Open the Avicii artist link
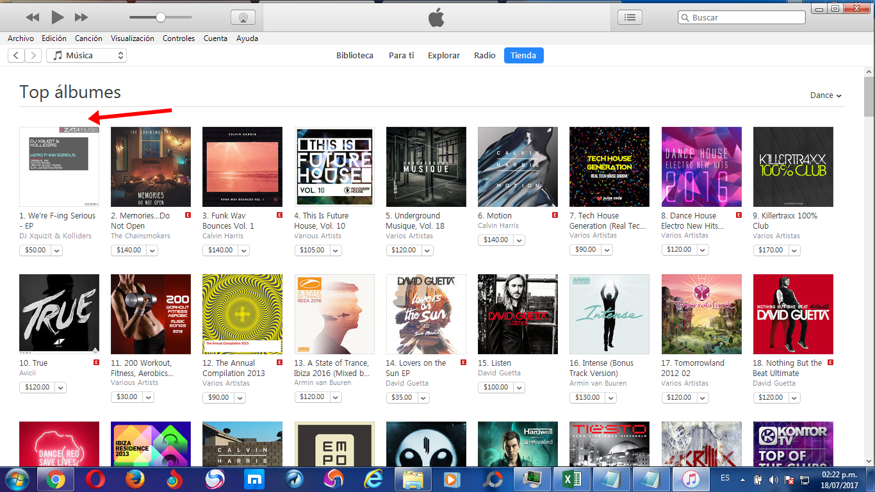 tap(28, 373)
